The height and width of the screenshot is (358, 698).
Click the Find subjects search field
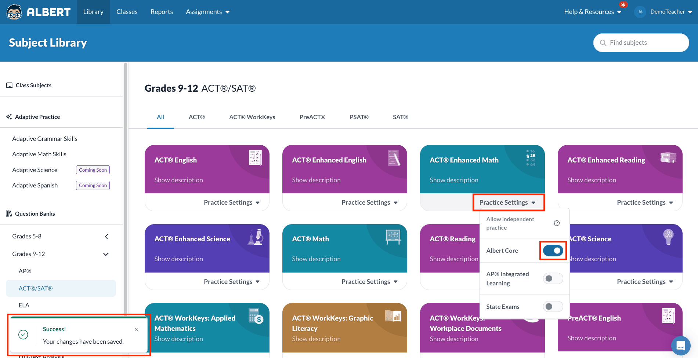coord(641,43)
